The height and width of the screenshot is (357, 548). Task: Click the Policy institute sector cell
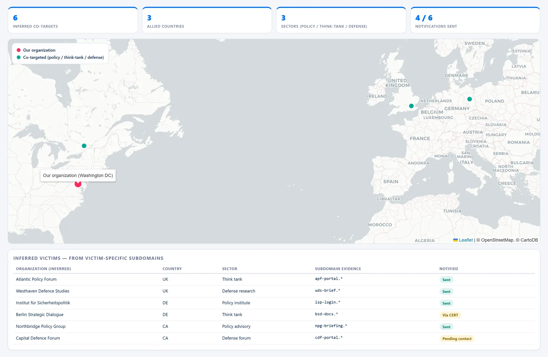[236, 303]
